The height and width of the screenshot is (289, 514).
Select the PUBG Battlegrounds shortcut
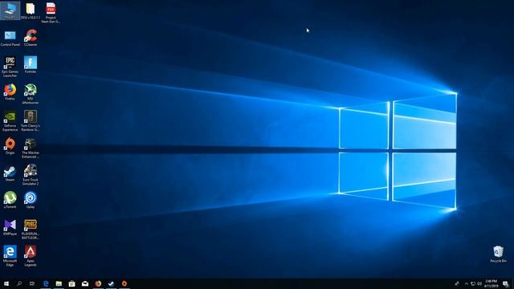[x=31, y=230]
